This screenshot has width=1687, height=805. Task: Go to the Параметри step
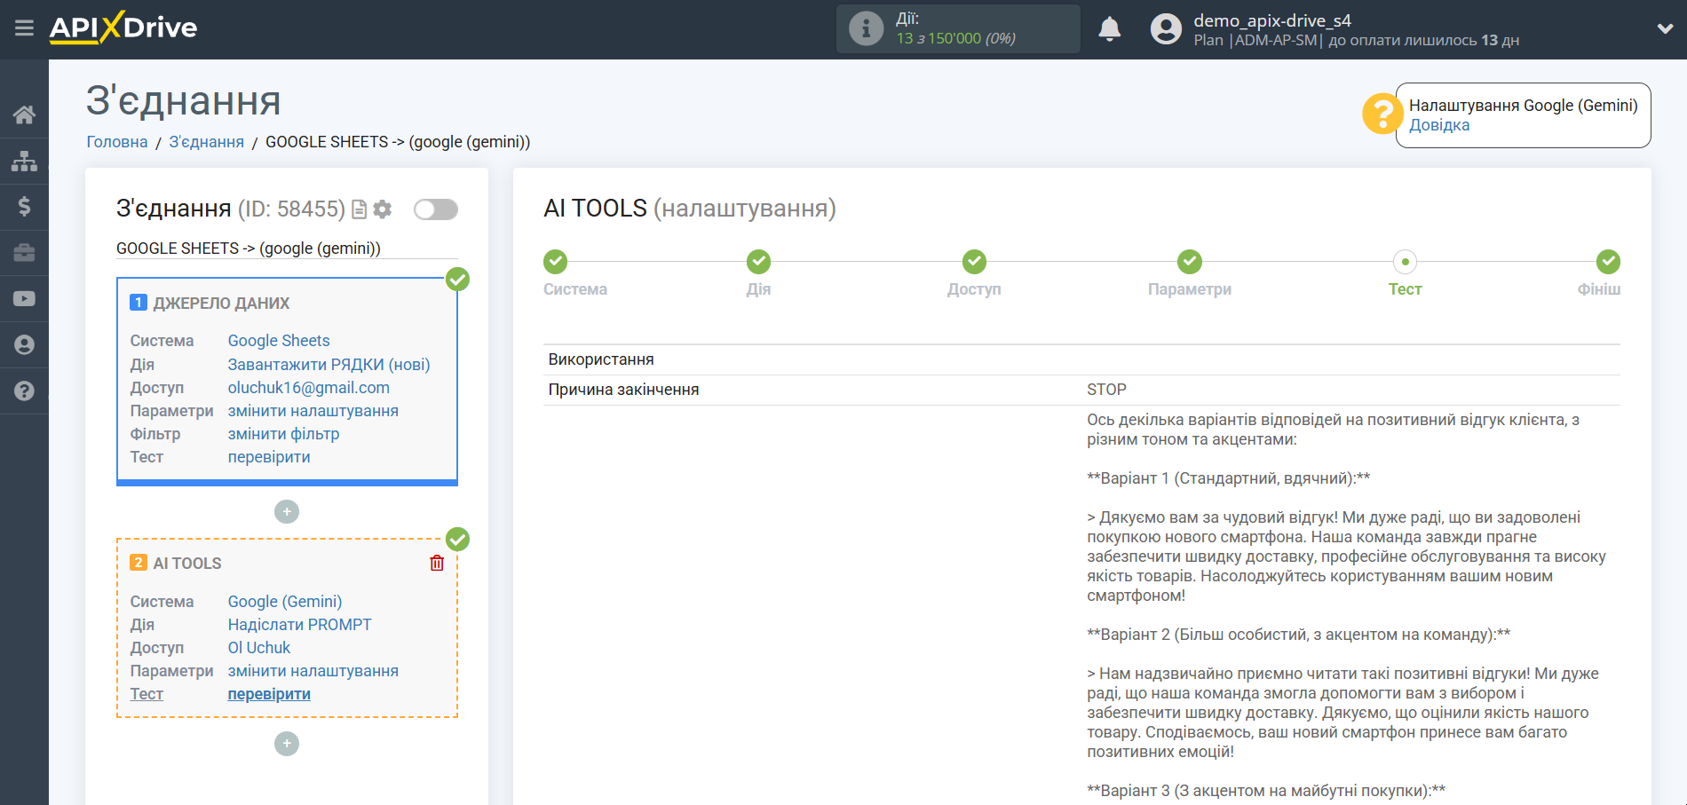click(1189, 263)
